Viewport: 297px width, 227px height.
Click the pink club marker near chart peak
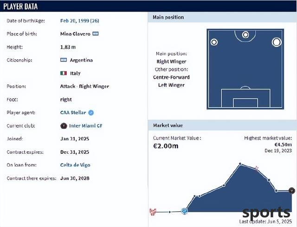tap(257, 168)
